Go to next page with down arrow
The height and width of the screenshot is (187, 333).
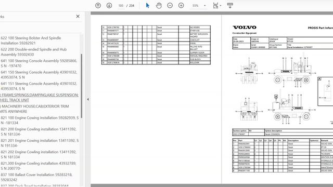pos(109,6)
